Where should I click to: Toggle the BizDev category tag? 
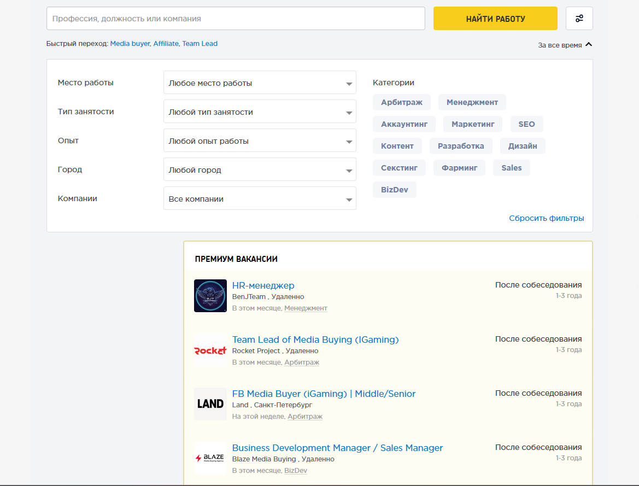[x=394, y=190]
